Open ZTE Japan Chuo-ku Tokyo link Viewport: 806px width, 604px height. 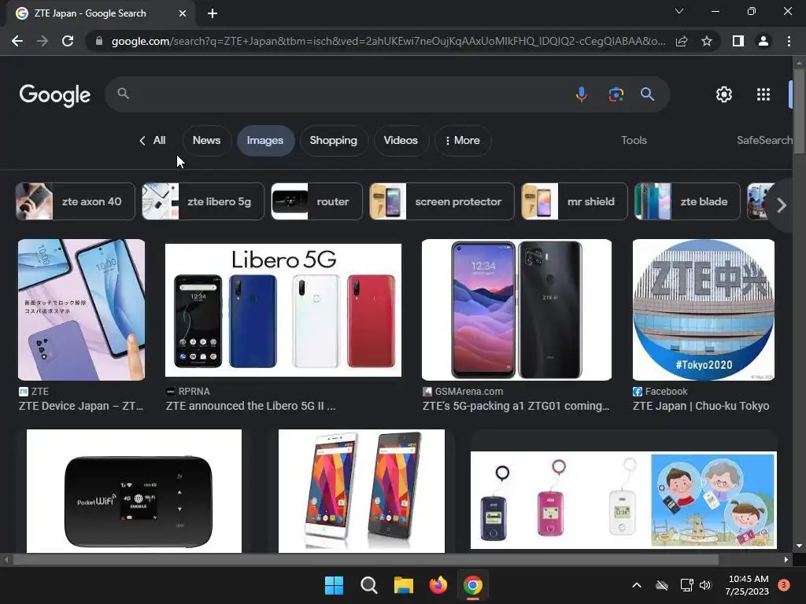(701, 406)
